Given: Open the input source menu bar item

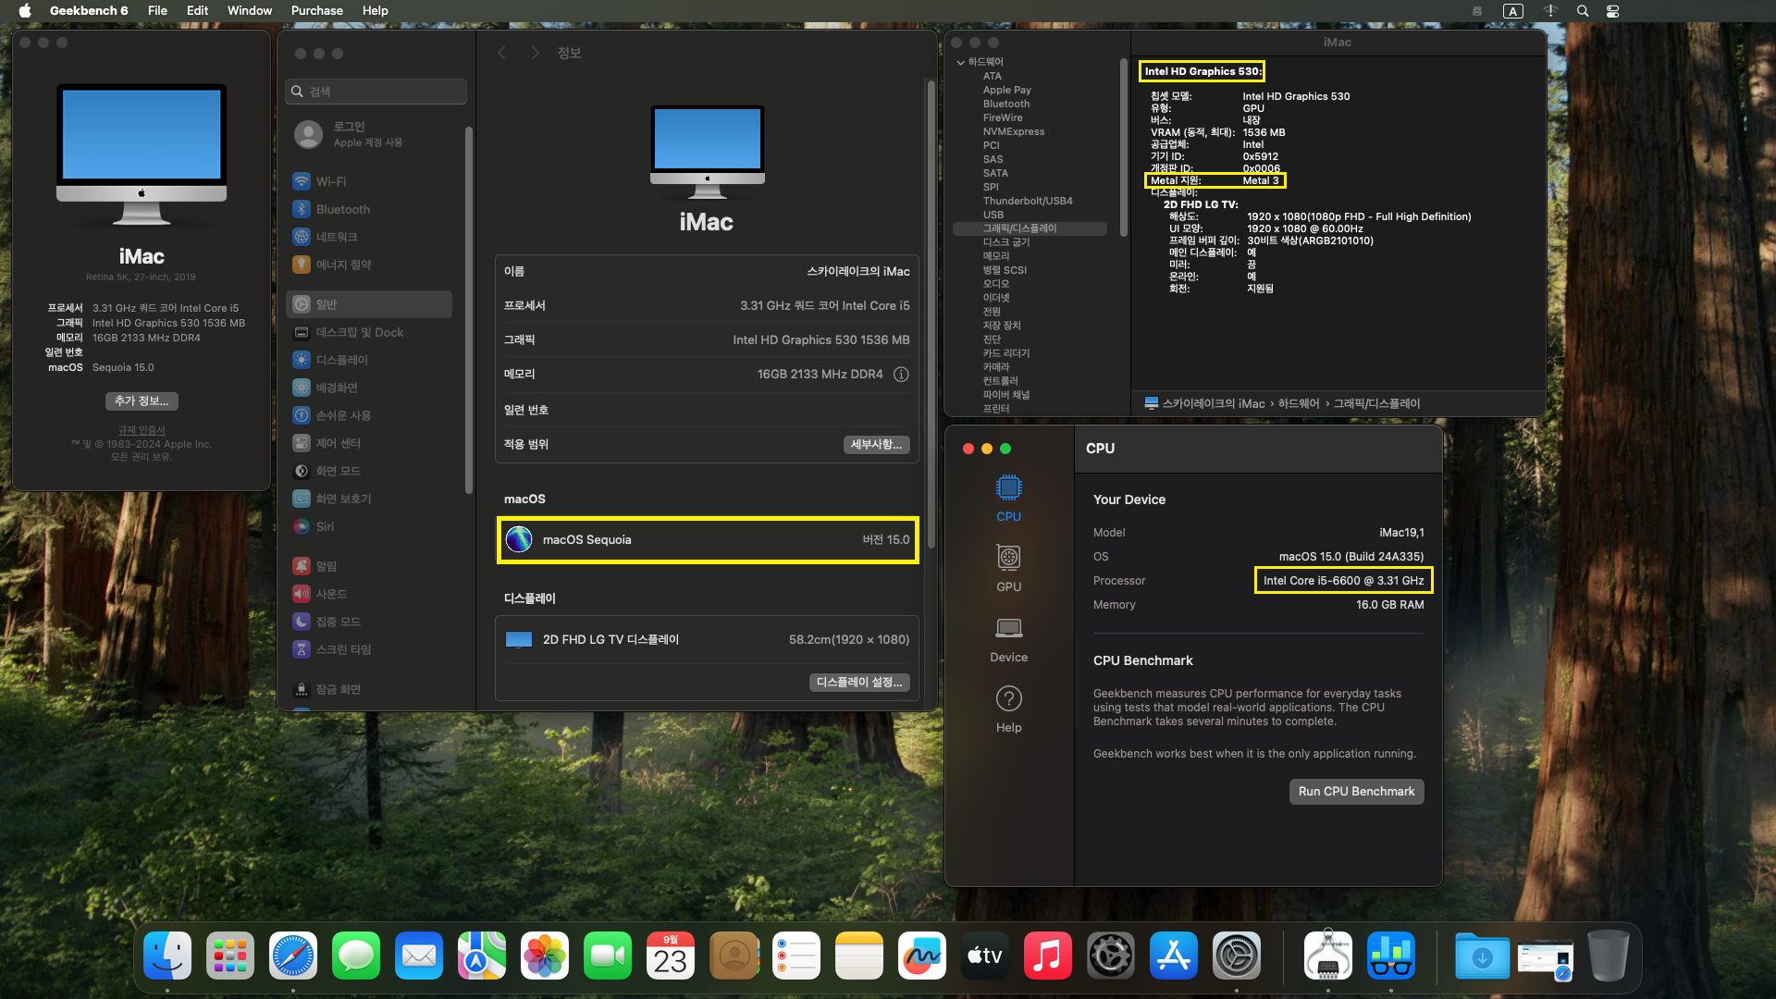Looking at the screenshot, I should [x=1513, y=11].
